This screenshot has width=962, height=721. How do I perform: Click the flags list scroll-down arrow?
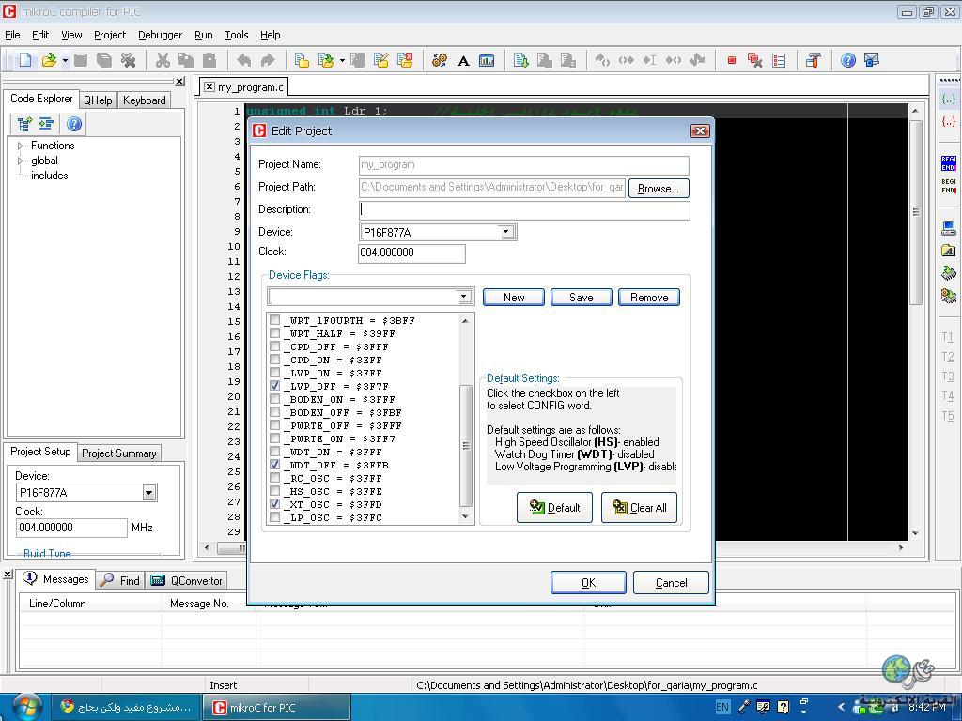pyautogui.click(x=465, y=517)
